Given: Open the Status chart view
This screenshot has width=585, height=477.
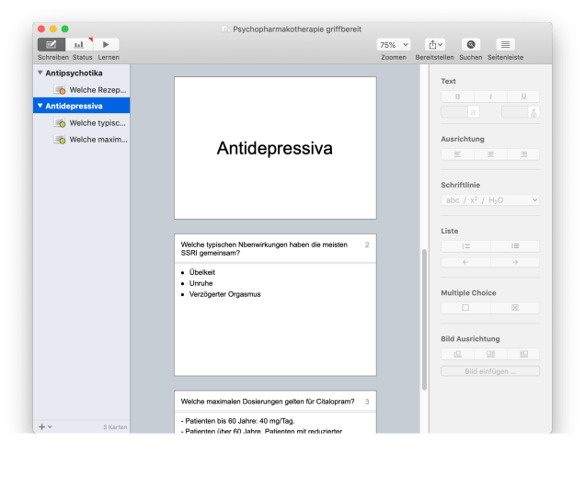Looking at the screenshot, I should [79, 44].
